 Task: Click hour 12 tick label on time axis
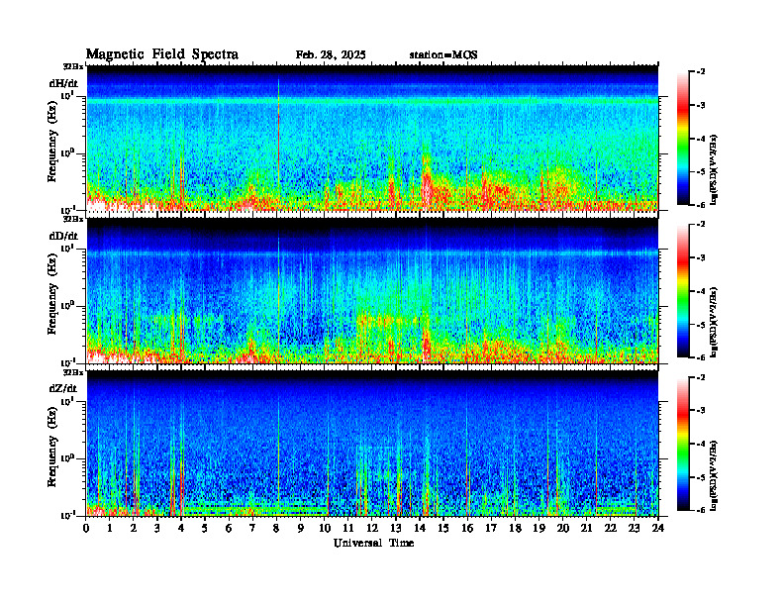click(372, 528)
